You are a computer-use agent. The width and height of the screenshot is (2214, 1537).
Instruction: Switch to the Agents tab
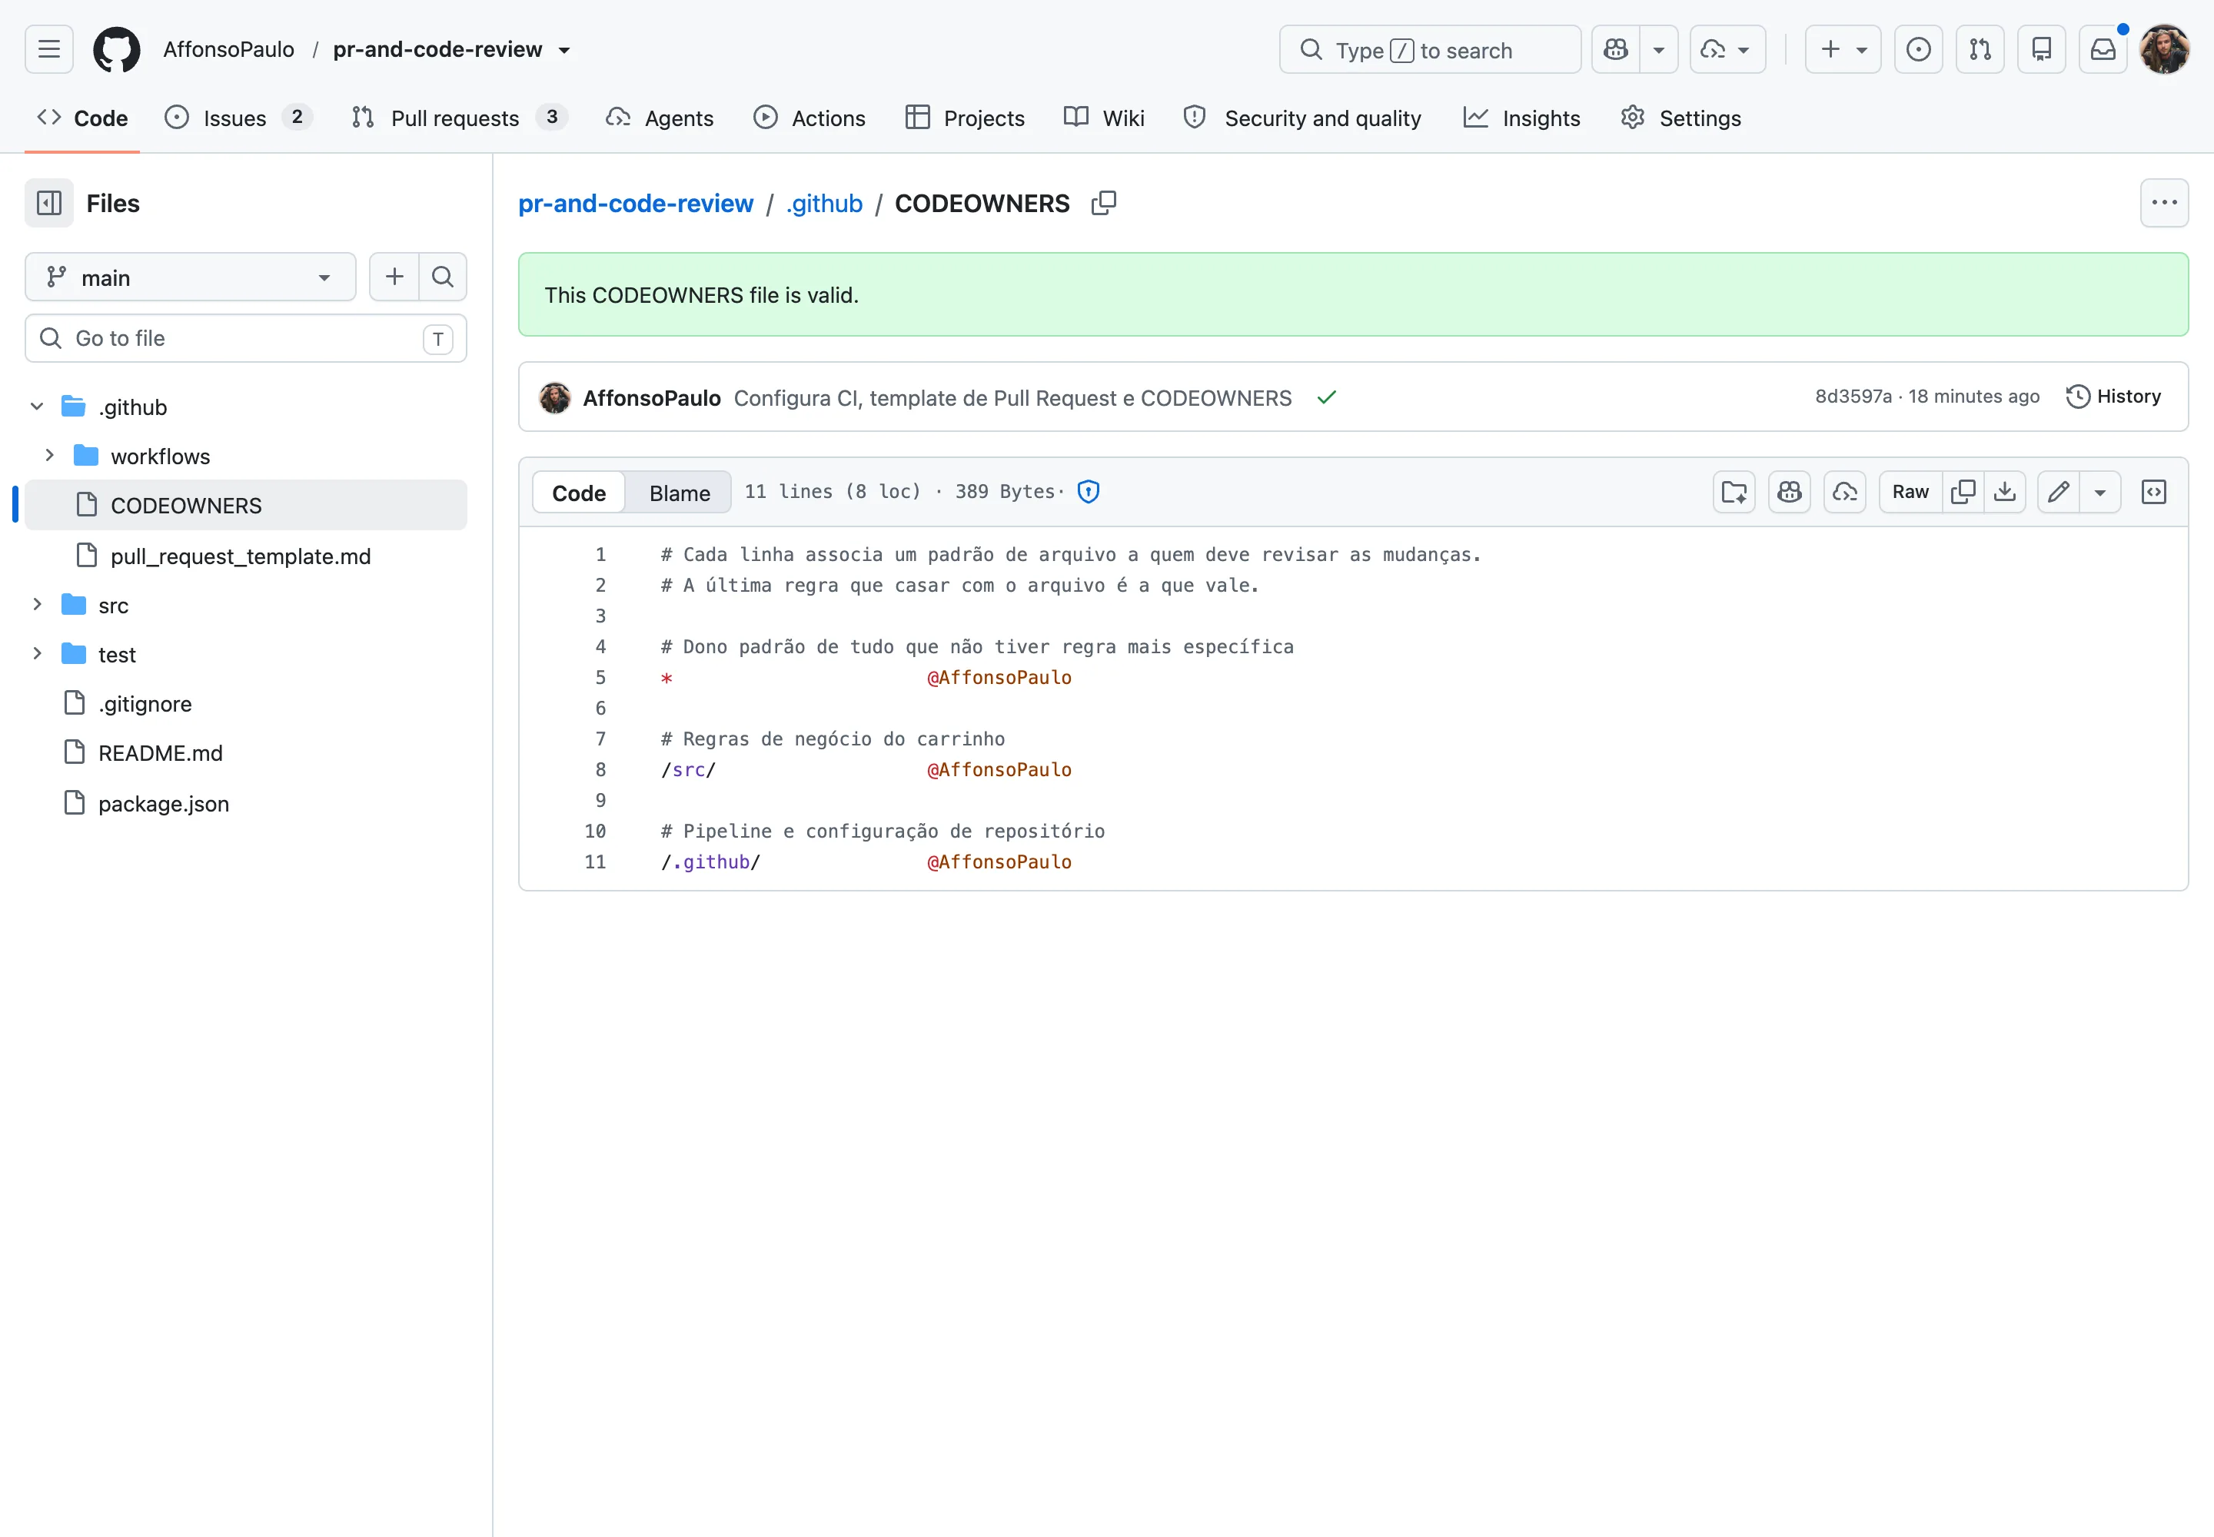point(660,118)
